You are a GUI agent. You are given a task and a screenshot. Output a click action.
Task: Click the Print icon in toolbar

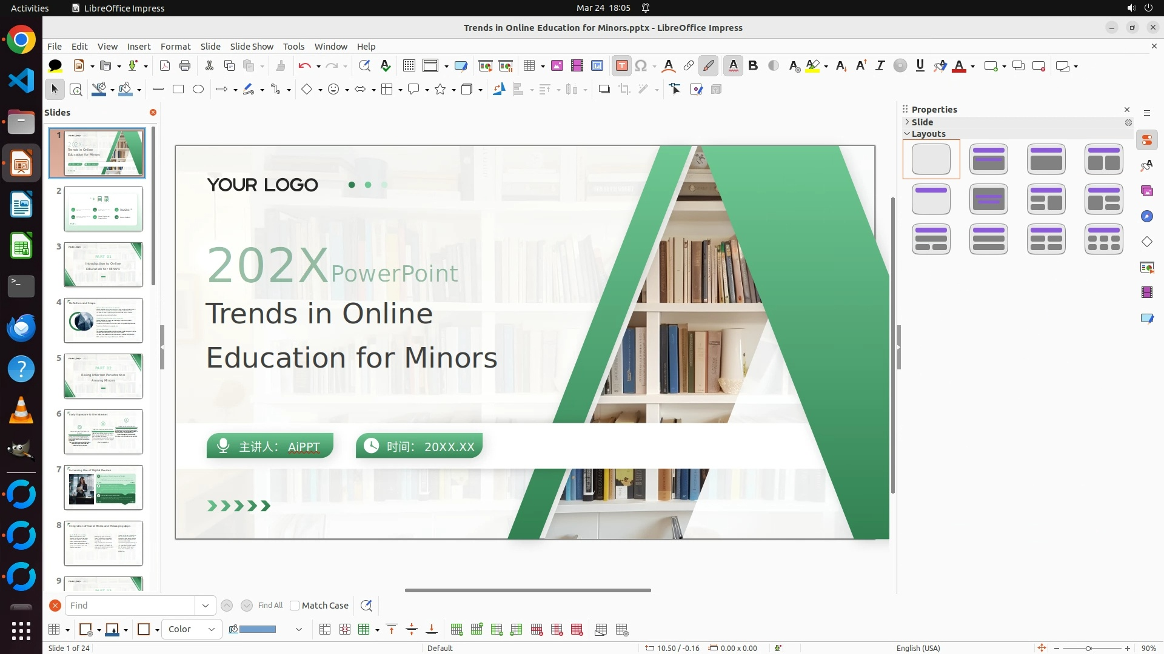(185, 66)
